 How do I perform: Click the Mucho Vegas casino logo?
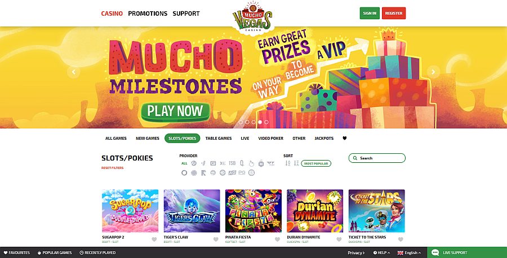tap(253, 16)
